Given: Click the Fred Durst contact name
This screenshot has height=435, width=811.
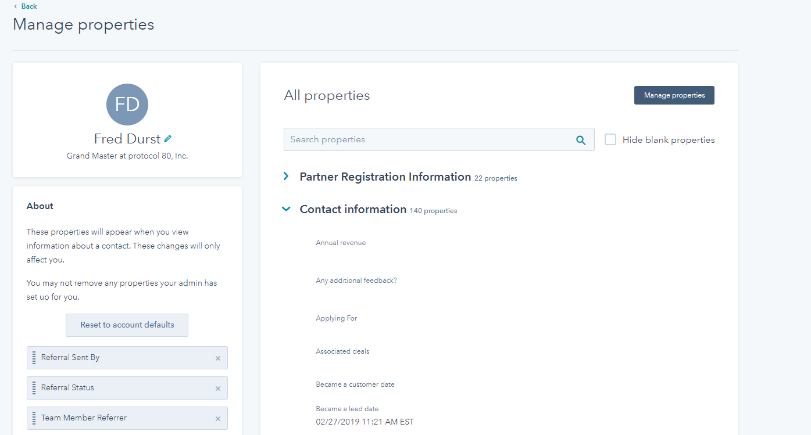Looking at the screenshot, I should point(127,139).
